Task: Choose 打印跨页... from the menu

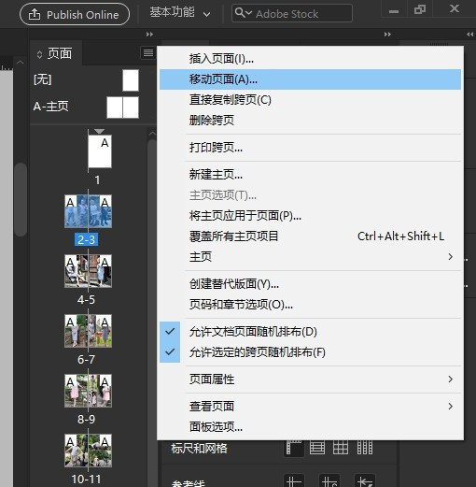Action: [x=310, y=148]
